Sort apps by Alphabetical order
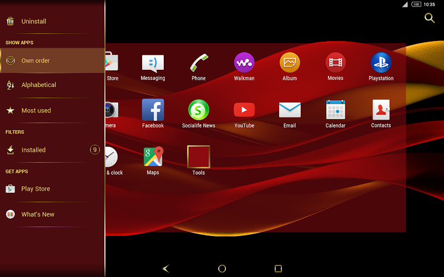The width and height of the screenshot is (444, 277). [52, 85]
